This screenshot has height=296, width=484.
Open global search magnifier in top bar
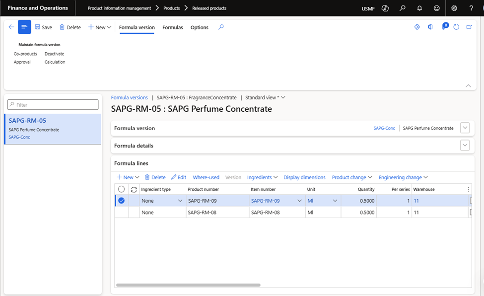coord(402,8)
